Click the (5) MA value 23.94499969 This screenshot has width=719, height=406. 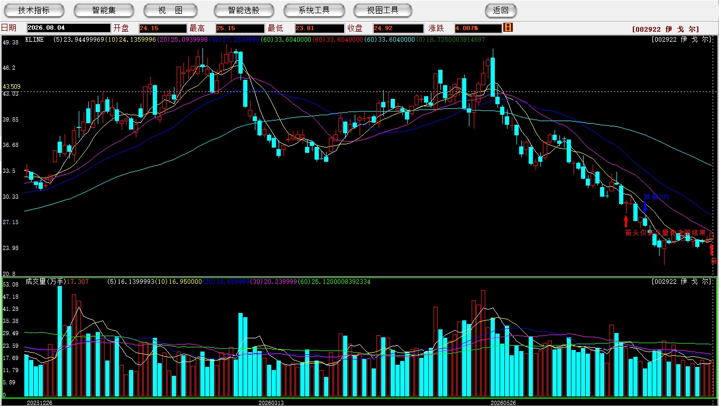point(79,40)
